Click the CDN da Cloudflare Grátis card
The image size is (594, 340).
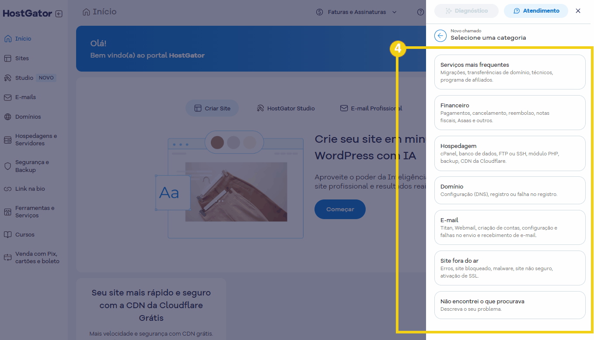click(151, 309)
